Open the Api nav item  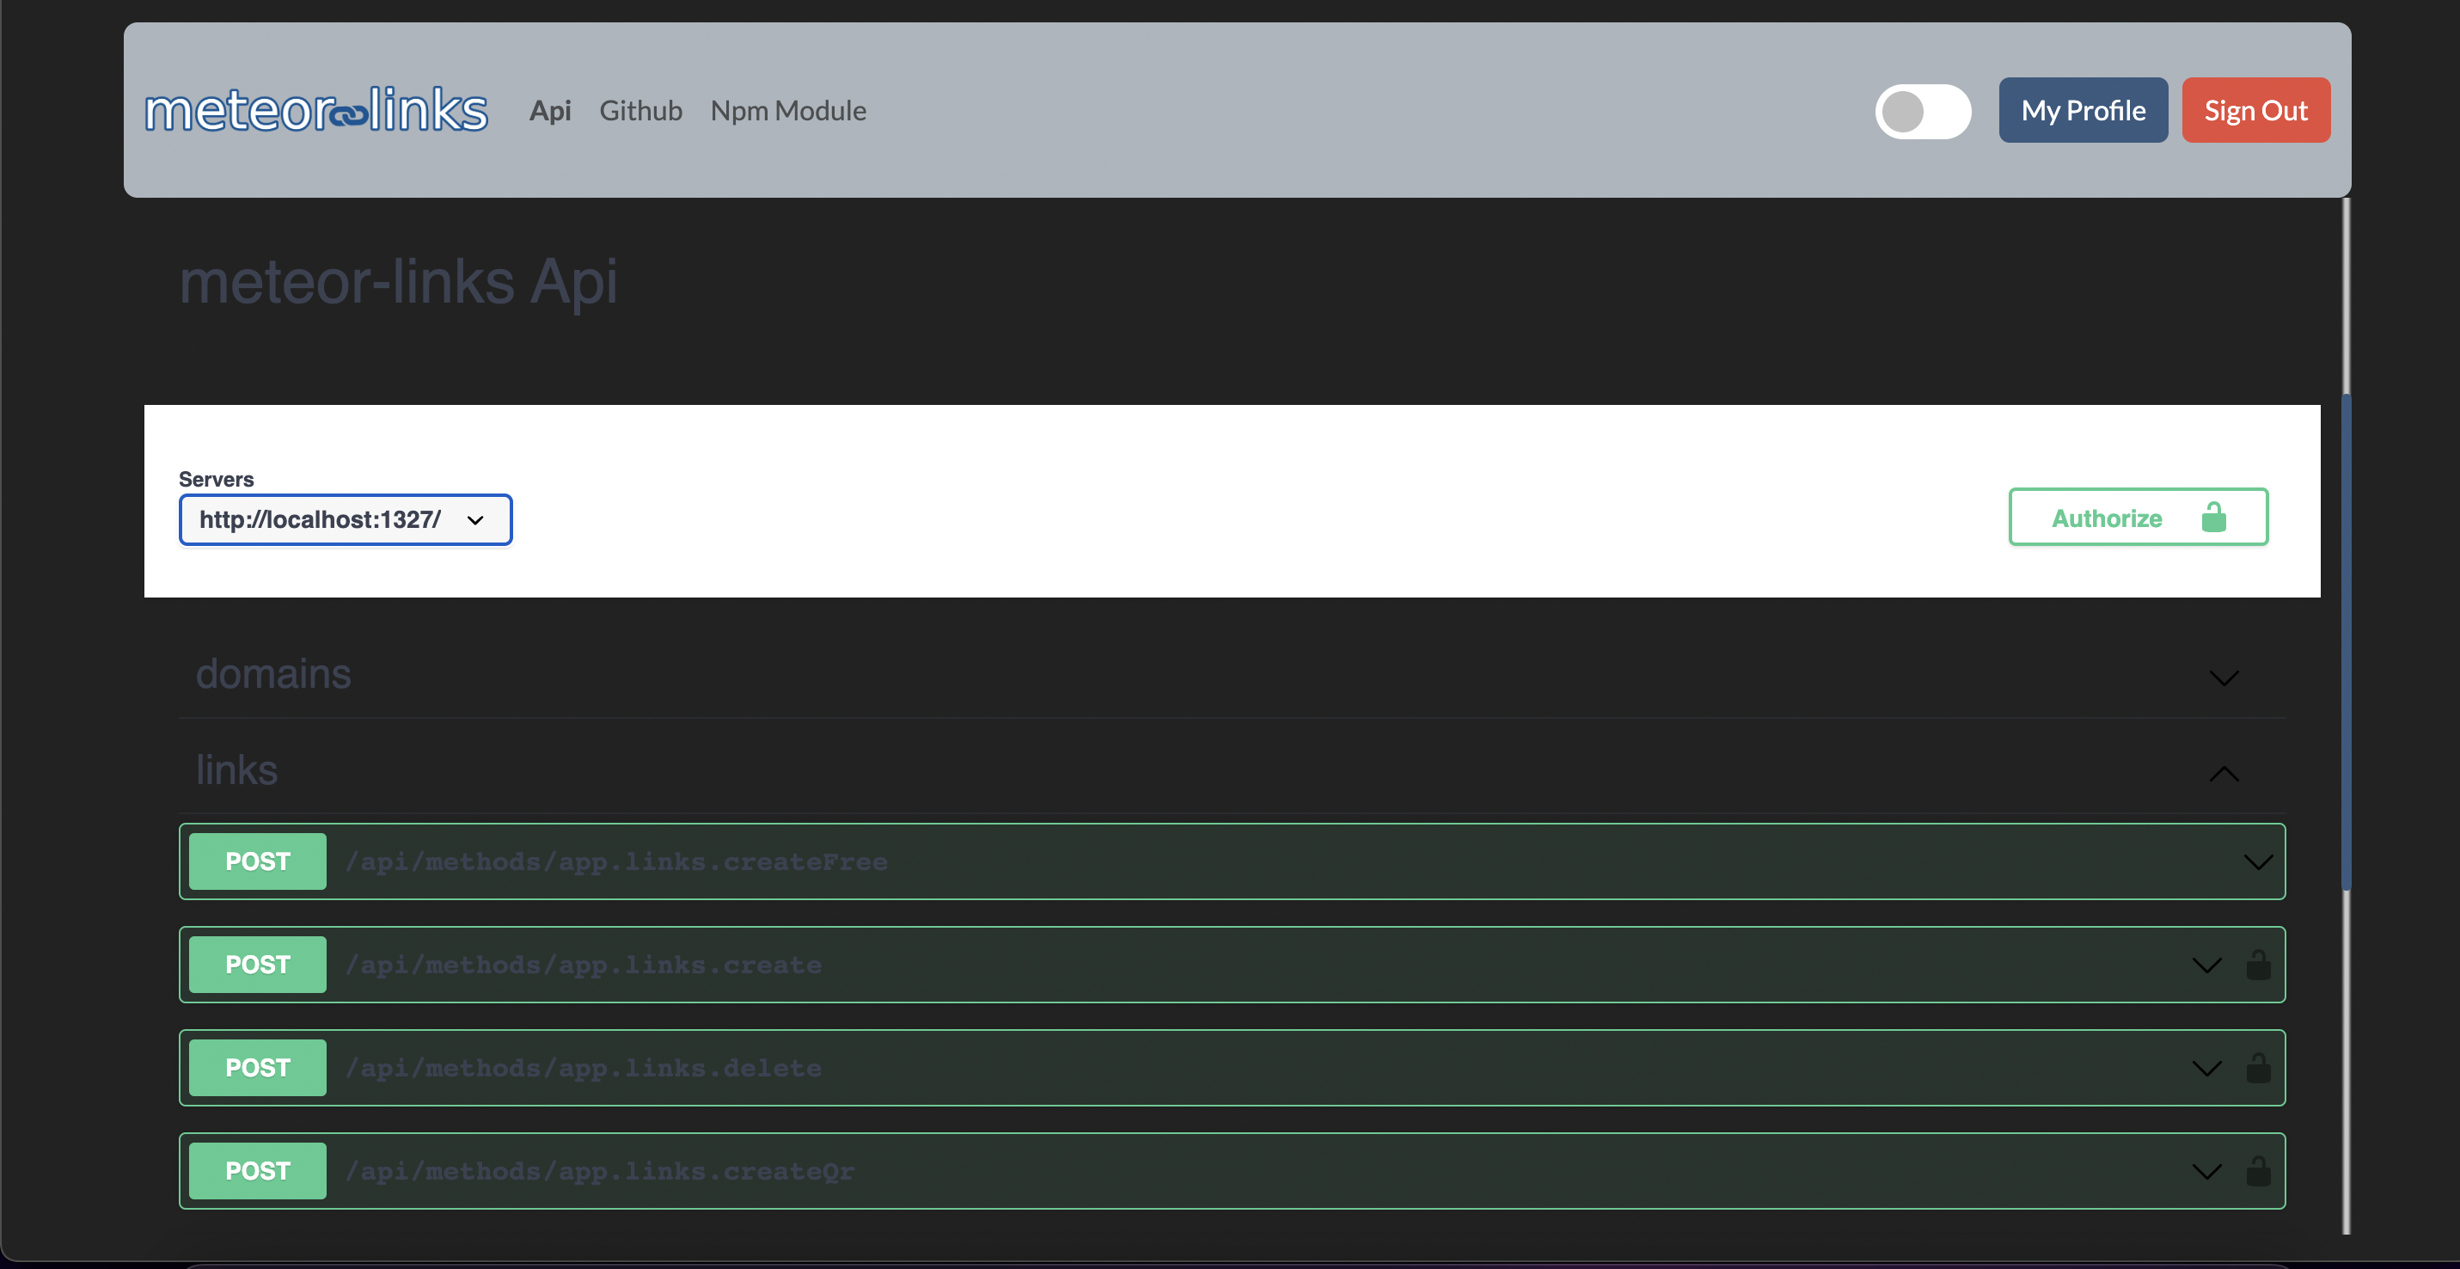pos(550,111)
